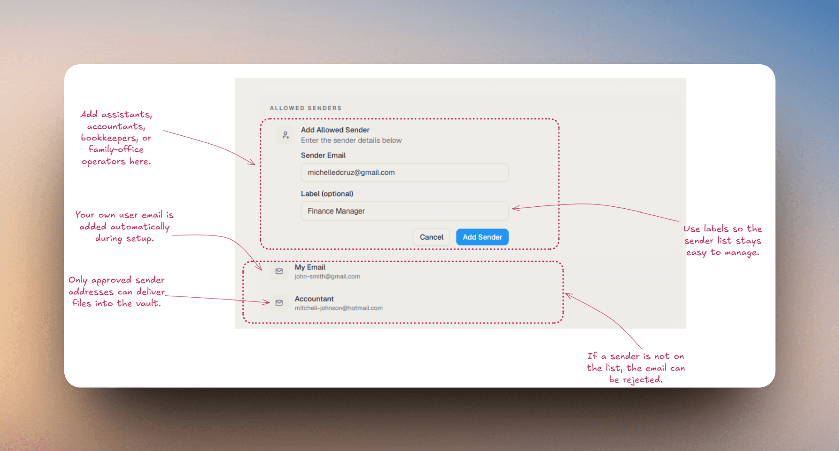Click the note about automatically added user email
The height and width of the screenshot is (451, 839).
[x=124, y=226]
